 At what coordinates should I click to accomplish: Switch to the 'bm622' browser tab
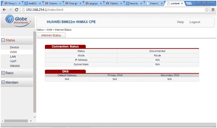(32, 3)
